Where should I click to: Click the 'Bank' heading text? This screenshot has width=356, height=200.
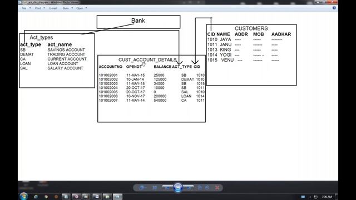click(x=138, y=21)
